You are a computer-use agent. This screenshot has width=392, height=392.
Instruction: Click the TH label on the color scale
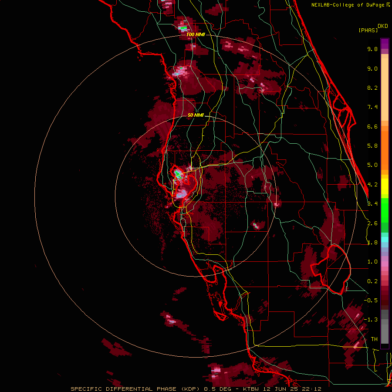point(374,339)
